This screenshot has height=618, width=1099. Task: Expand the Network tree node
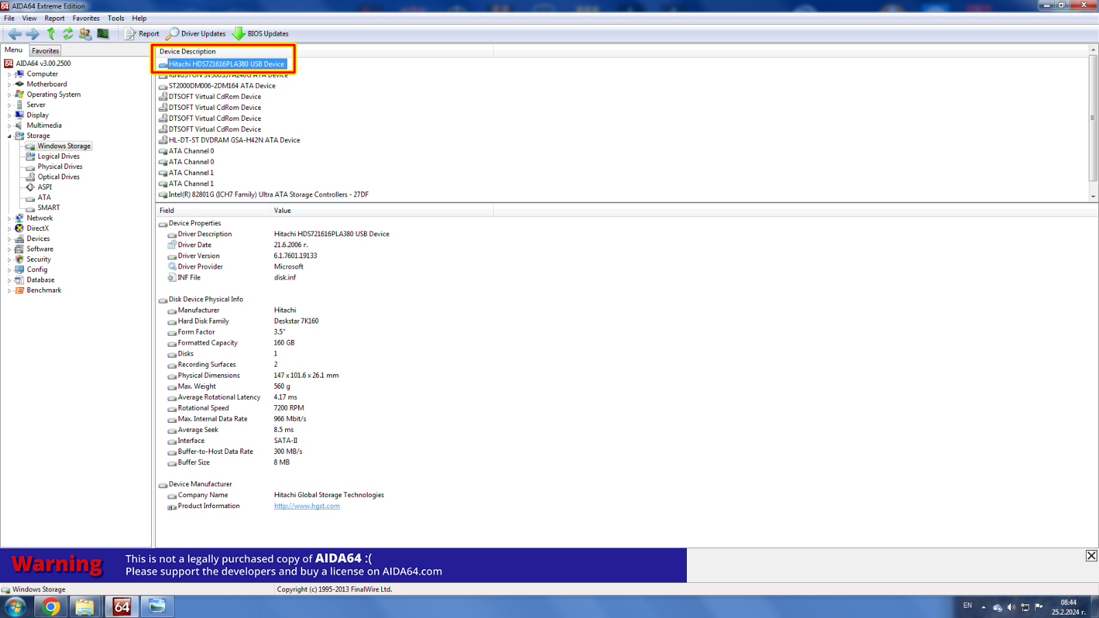[x=10, y=218]
